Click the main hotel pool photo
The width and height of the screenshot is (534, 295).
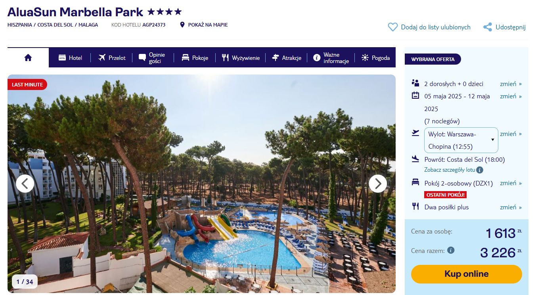[x=201, y=184]
